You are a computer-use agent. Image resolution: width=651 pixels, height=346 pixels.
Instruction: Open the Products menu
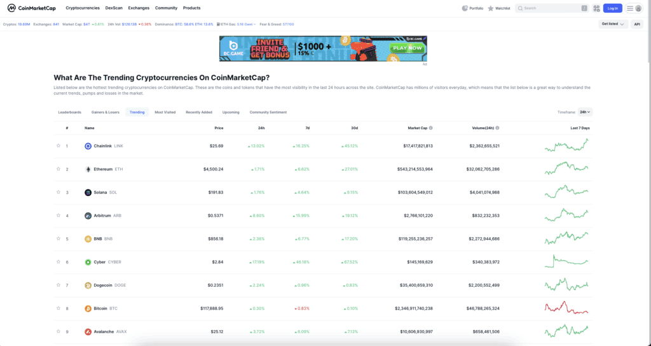click(x=192, y=8)
